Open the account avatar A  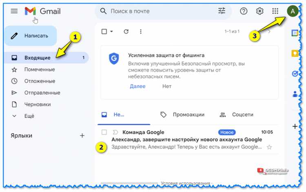(293, 11)
